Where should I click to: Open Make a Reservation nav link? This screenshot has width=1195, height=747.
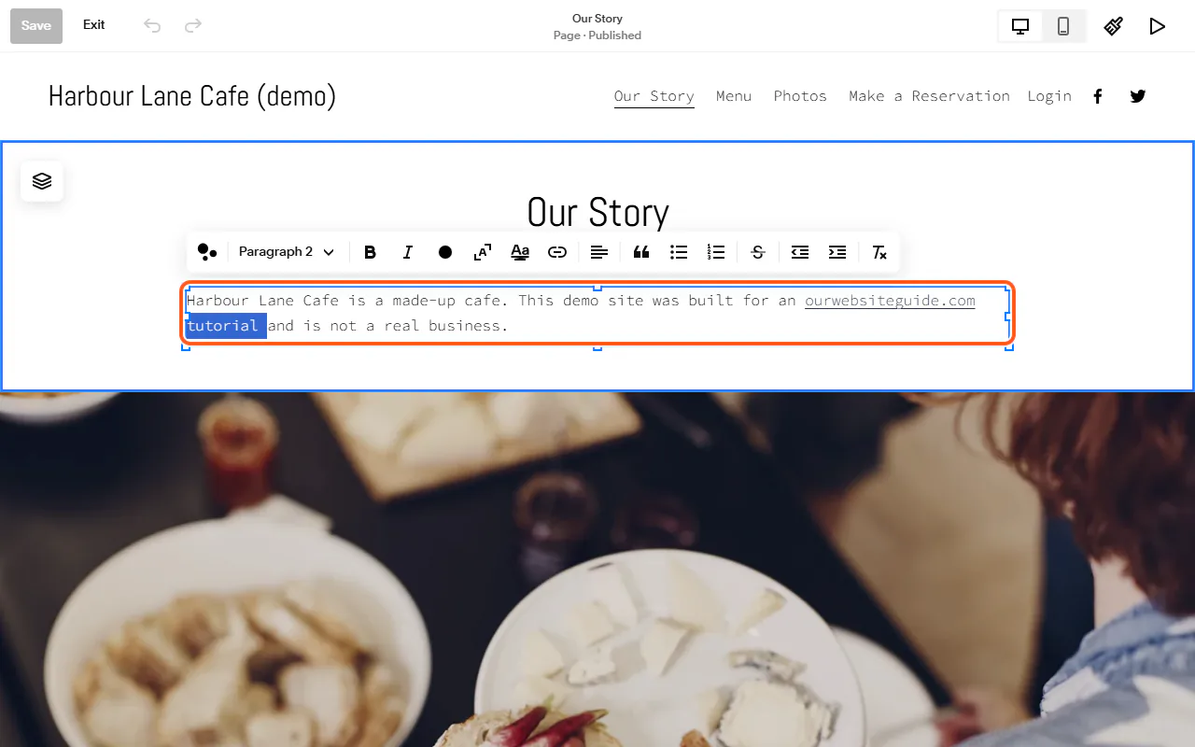click(929, 96)
